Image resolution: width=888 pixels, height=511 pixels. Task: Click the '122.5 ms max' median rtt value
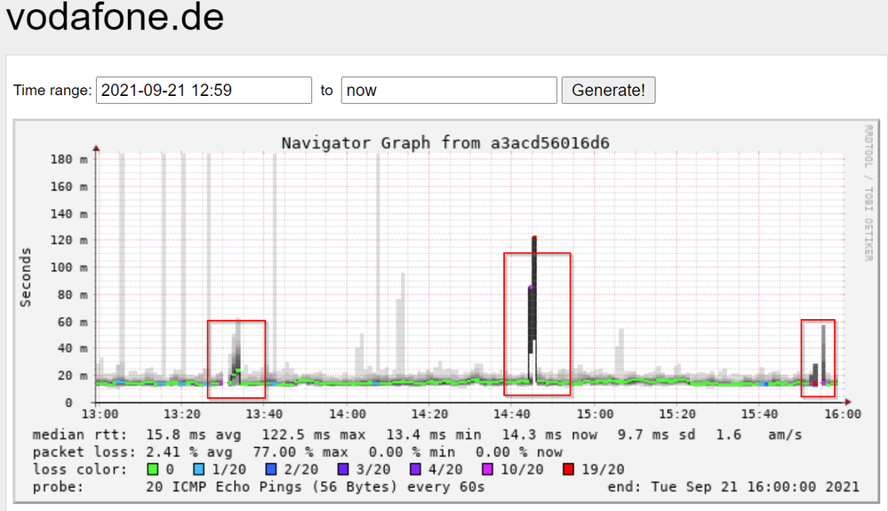tap(313, 435)
